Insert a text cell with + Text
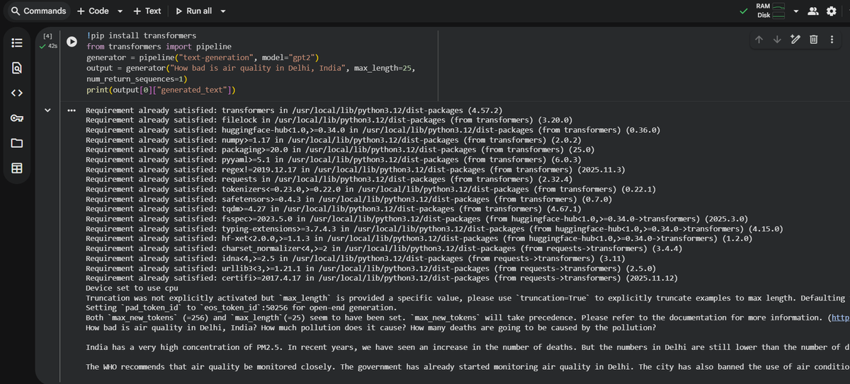Image resolution: width=850 pixels, height=384 pixels. pyautogui.click(x=147, y=11)
